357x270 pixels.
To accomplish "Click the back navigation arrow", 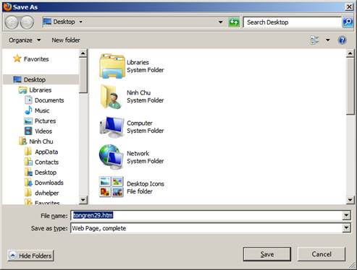I will [x=12, y=22].
